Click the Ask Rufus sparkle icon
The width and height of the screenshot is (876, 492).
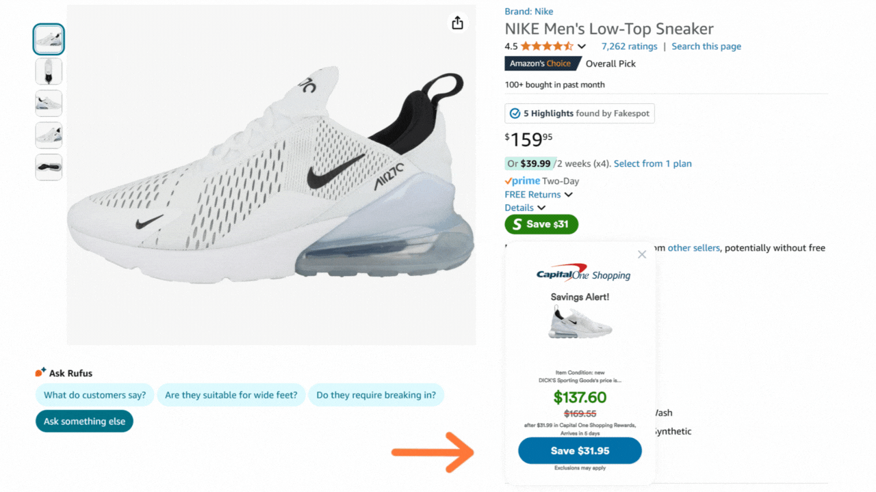pyautogui.click(x=40, y=372)
